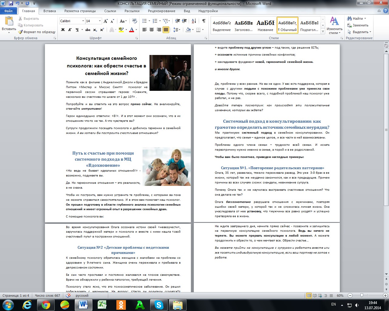The width and height of the screenshot is (389, 311).
Task: Toggle subscript formatting
Action: (95, 30)
